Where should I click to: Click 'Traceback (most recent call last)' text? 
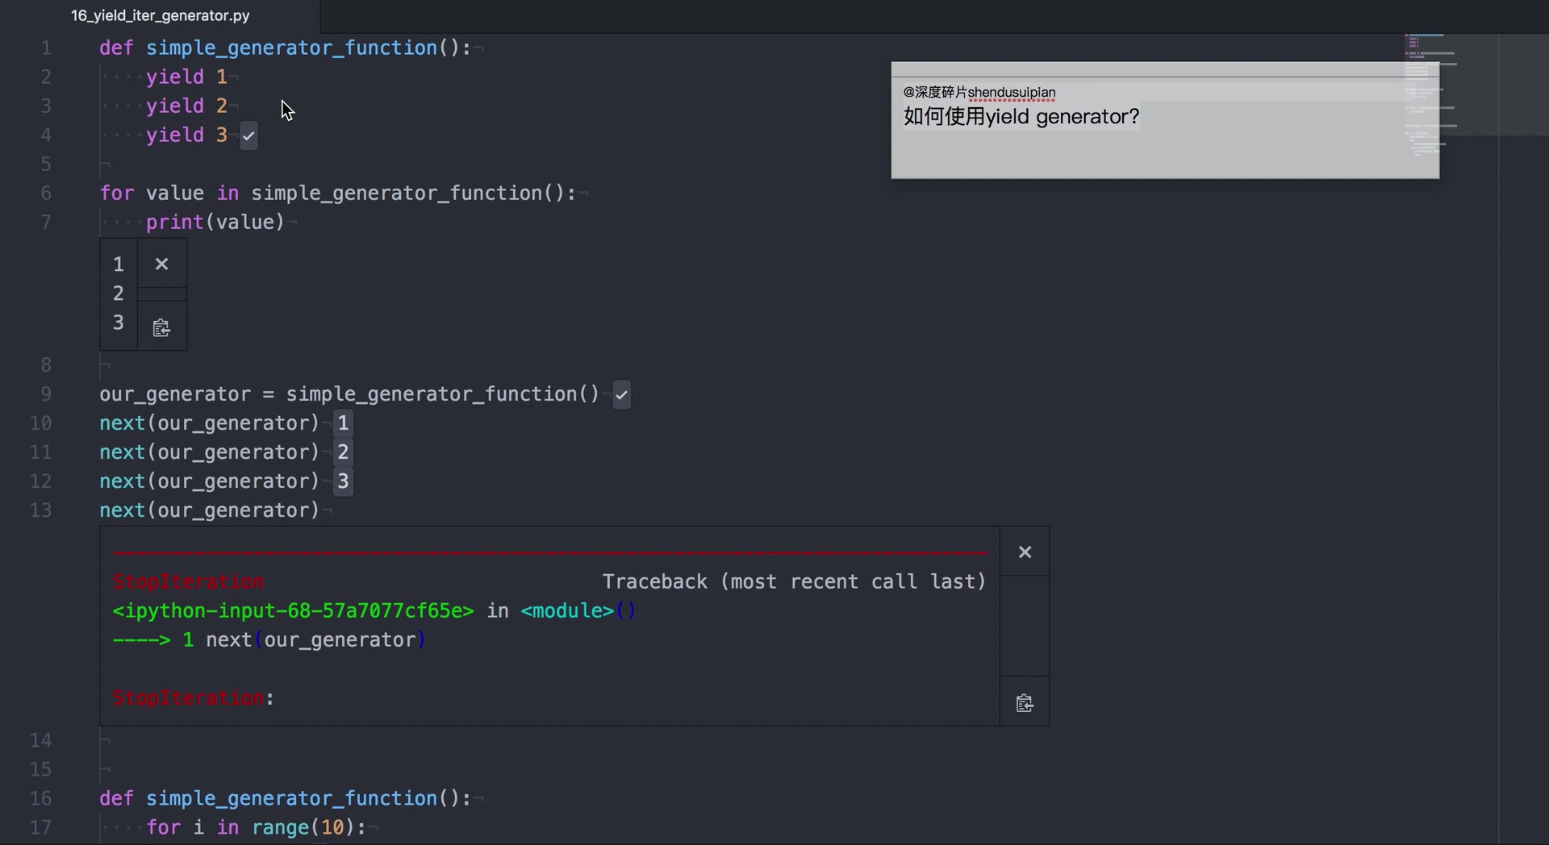[794, 582]
